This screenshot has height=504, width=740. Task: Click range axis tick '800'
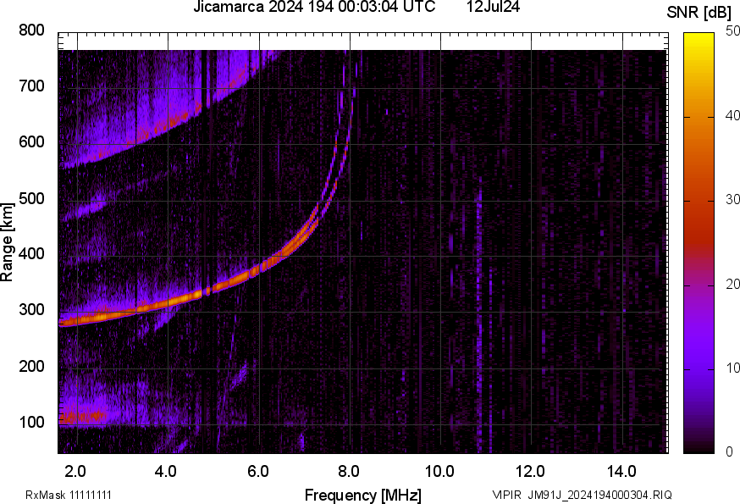click(31, 30)
